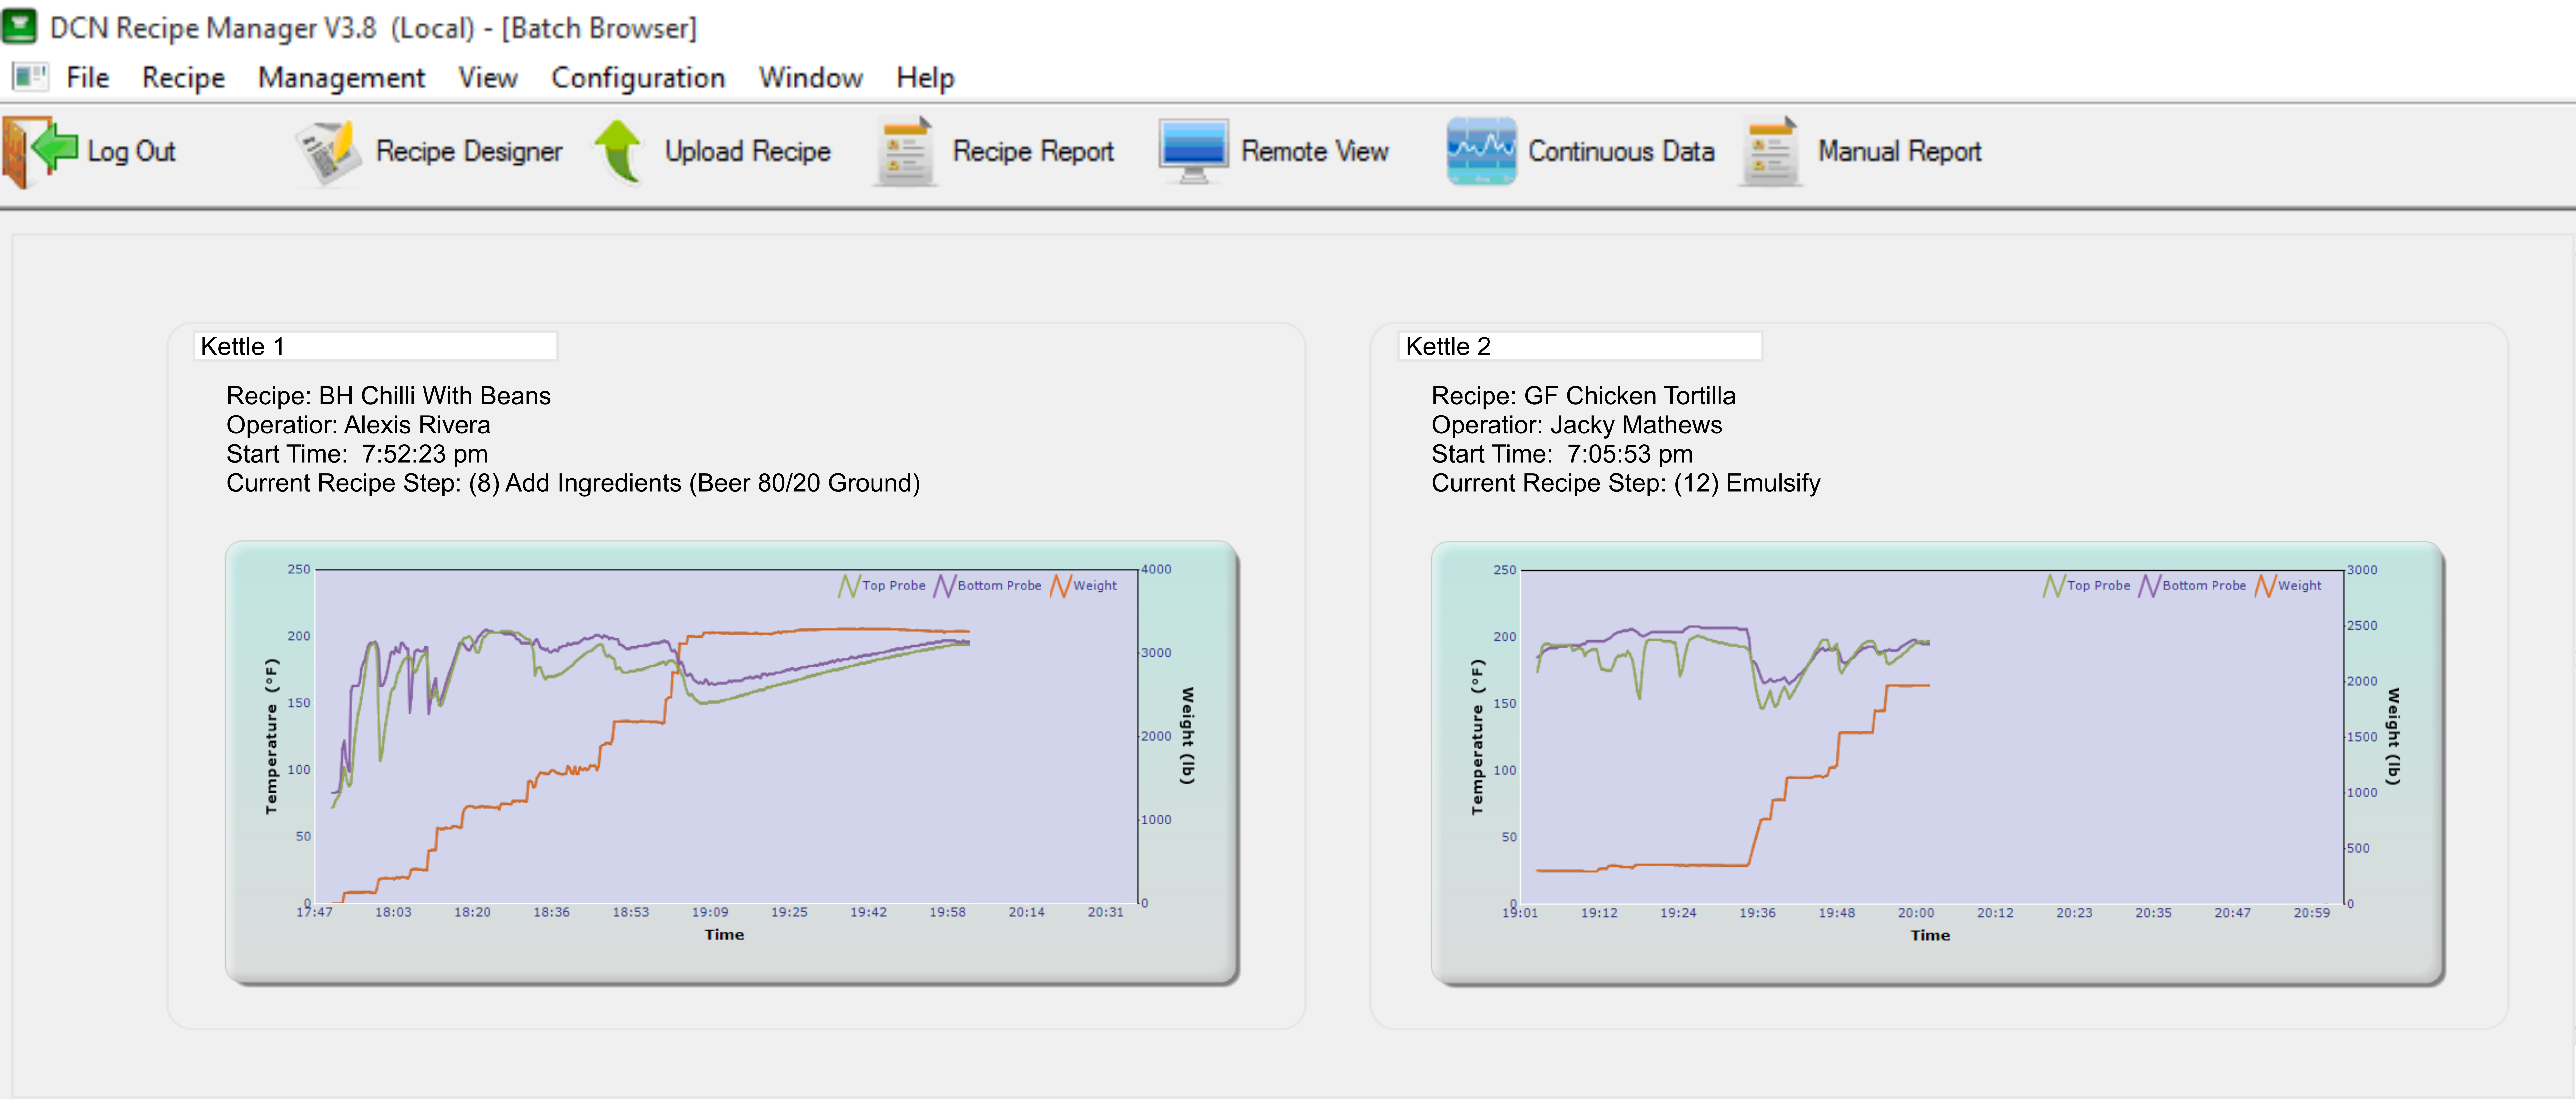The image size is (2576, 1099).
Task: Click Kettle 1 chart 'Time' axis label
Action: point(724,935)
